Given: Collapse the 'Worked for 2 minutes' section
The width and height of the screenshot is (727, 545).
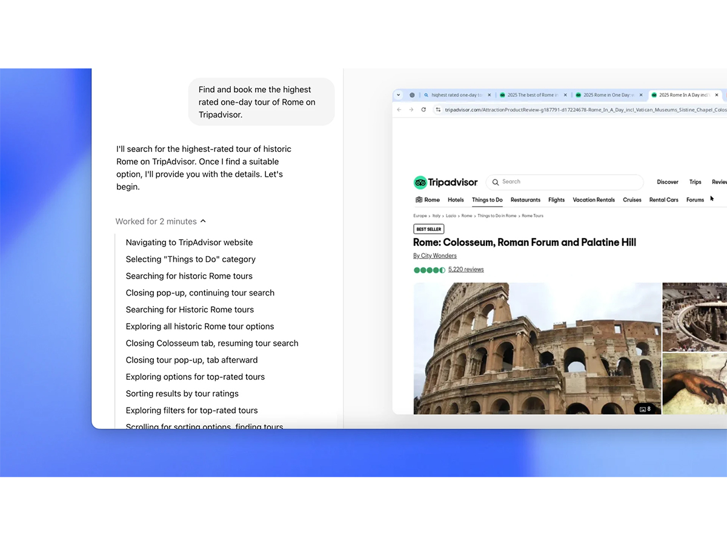Looking at the screenshot, I should point(203,222).
